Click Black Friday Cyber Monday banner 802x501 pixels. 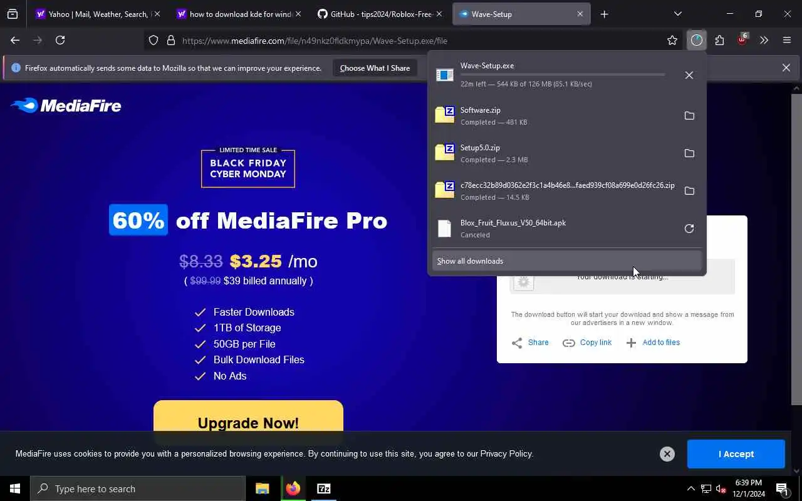click(248, 168)
